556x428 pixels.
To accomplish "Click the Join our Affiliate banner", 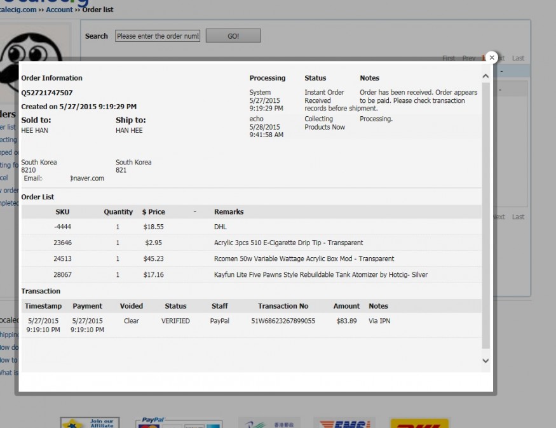I will 90,423.
